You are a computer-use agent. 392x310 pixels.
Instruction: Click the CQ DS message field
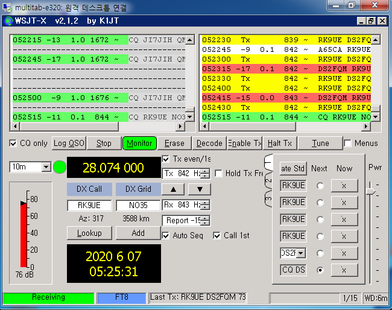pyautogui.click(x=293, y=270)
